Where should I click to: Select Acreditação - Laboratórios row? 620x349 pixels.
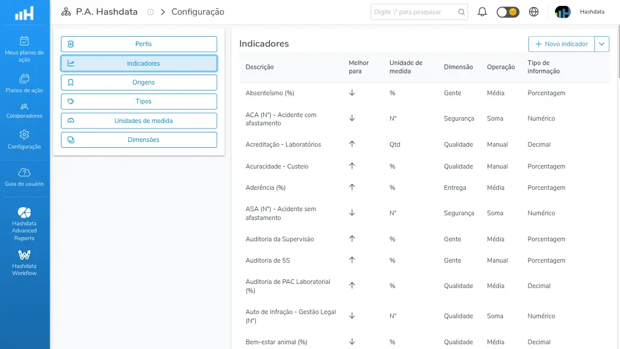[x=424, y=144]
